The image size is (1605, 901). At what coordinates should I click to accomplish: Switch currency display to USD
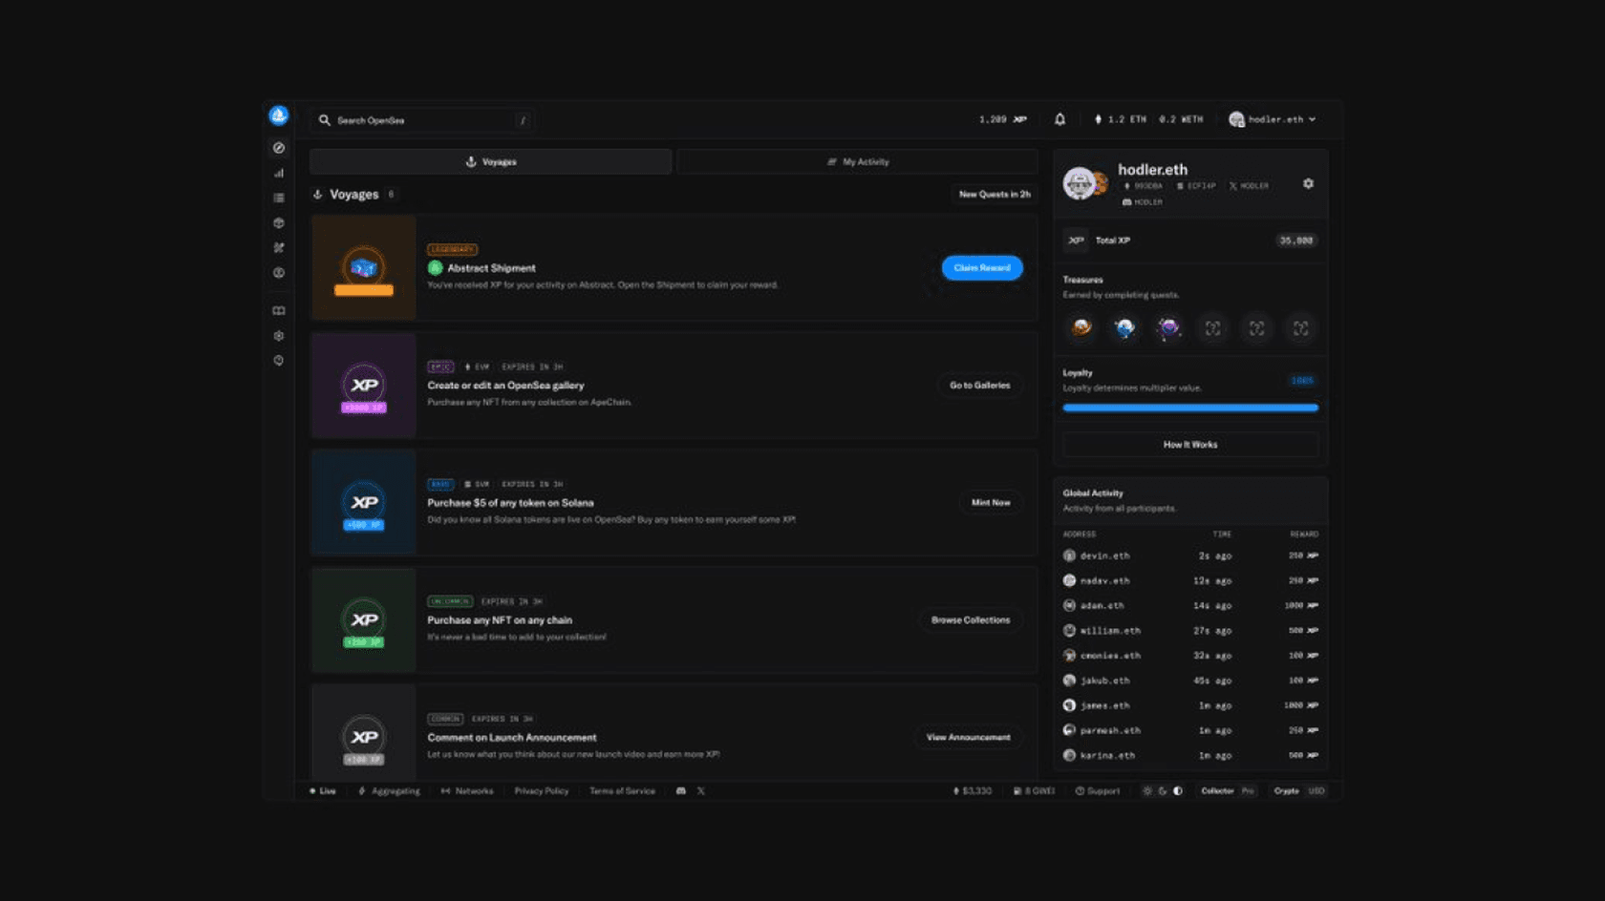pos(1316,790)
